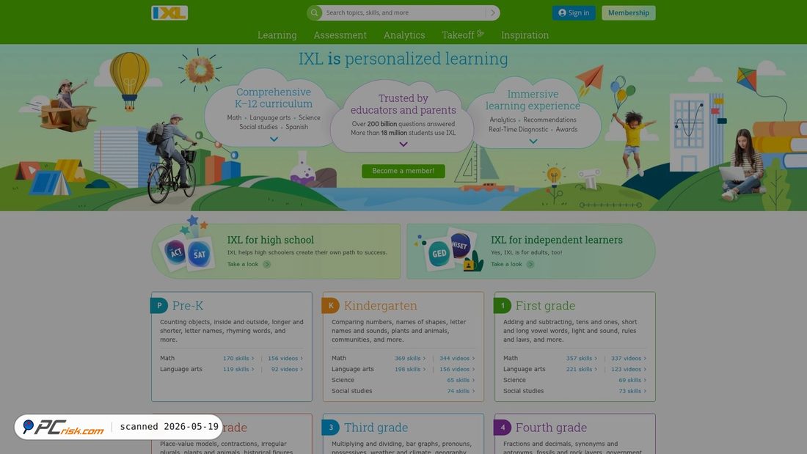
Task: Expand Trusted by educators and parents cloud
Action: point(403,144)
